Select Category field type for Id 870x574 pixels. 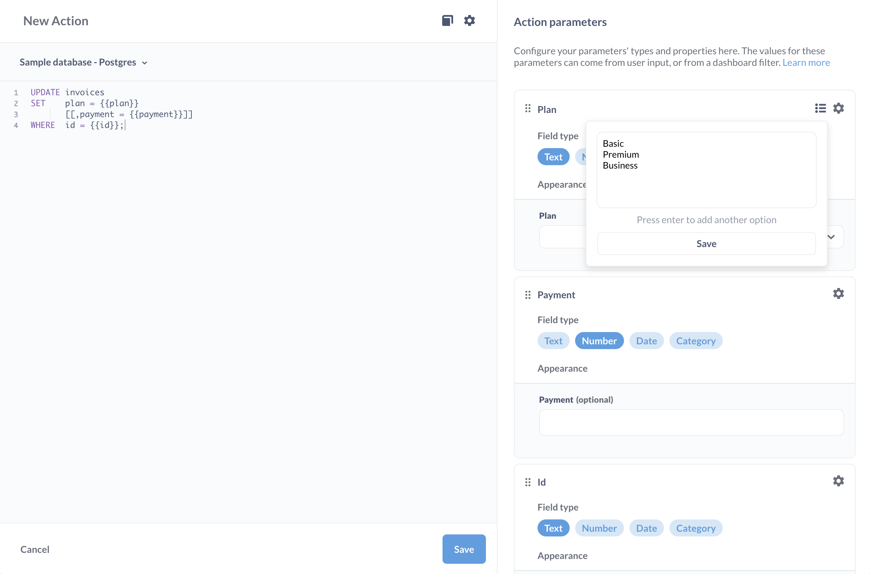pos(695,528)
